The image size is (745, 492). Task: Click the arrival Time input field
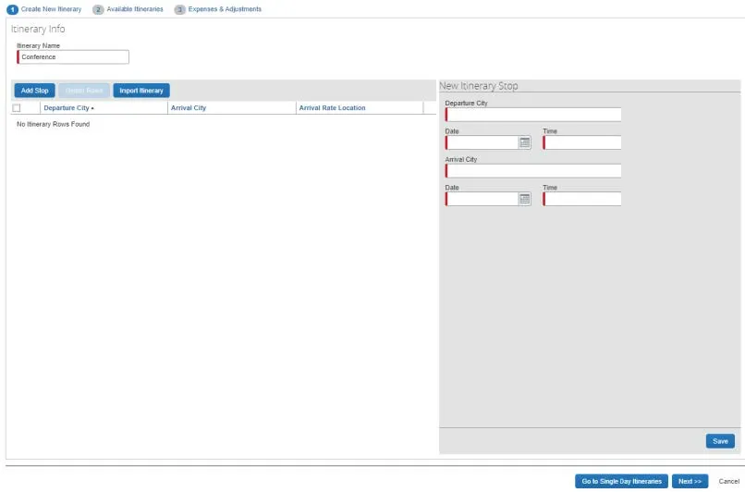(x=582, y=199)
